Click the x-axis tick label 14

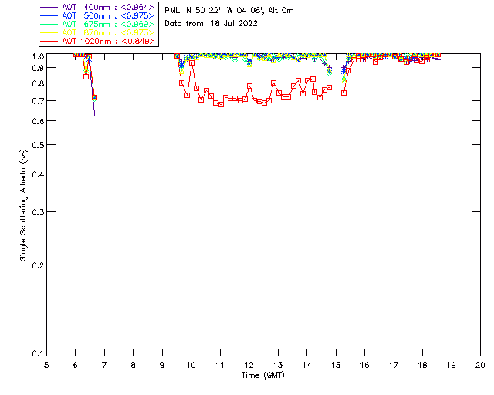point(307,365)
